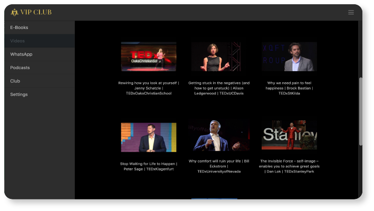Open the Bill Eckstrom video thumbnail
Viewport: 374px width, 211px height.
219,135
